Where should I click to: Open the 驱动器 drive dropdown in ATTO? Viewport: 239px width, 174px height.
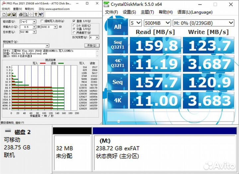pyautogui.click(x=35, y=22)
